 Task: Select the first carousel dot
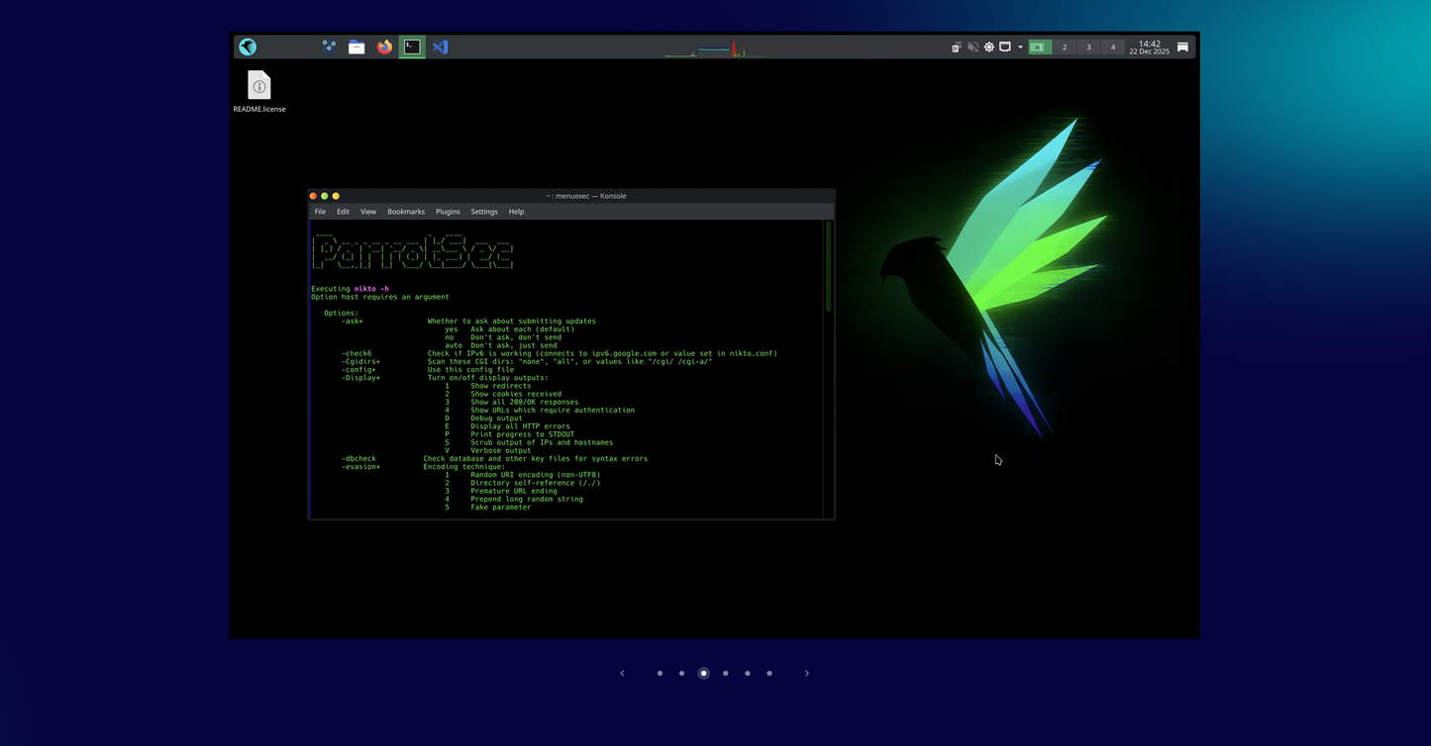(x=660, y=674)
